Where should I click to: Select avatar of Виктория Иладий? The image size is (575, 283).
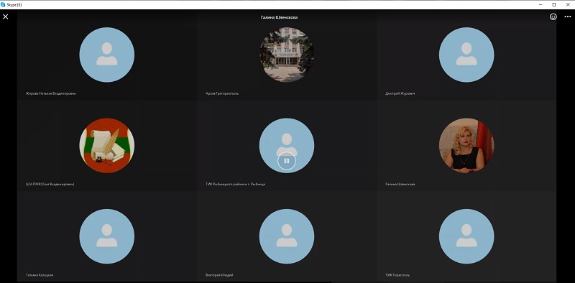287,236
